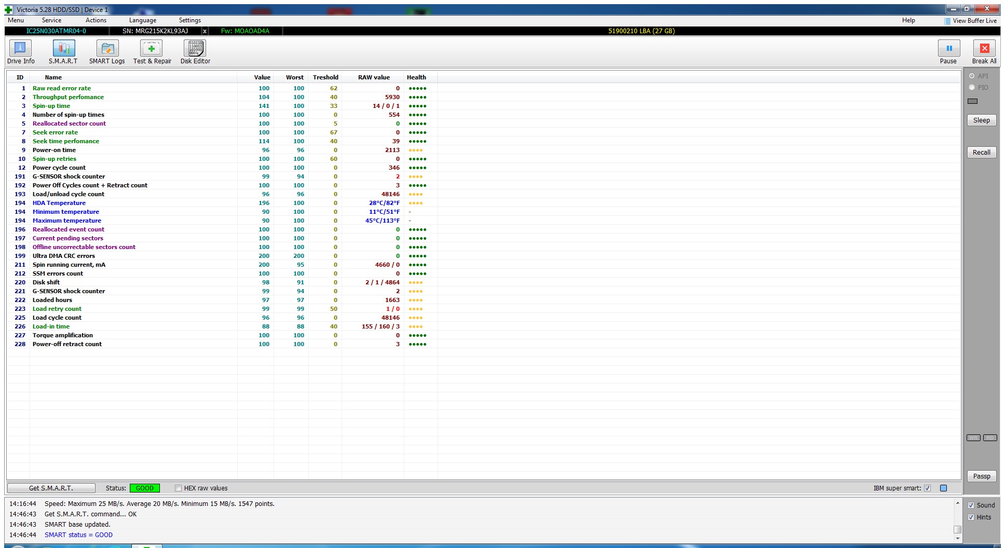The height and width of the screenshot is (548, 1005).
Task: Sort by the Treshold column header
Action: click(325, 77)
